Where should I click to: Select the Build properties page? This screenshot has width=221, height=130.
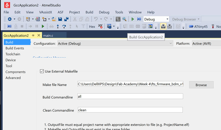pyautogui.click(x=17, y=42)
